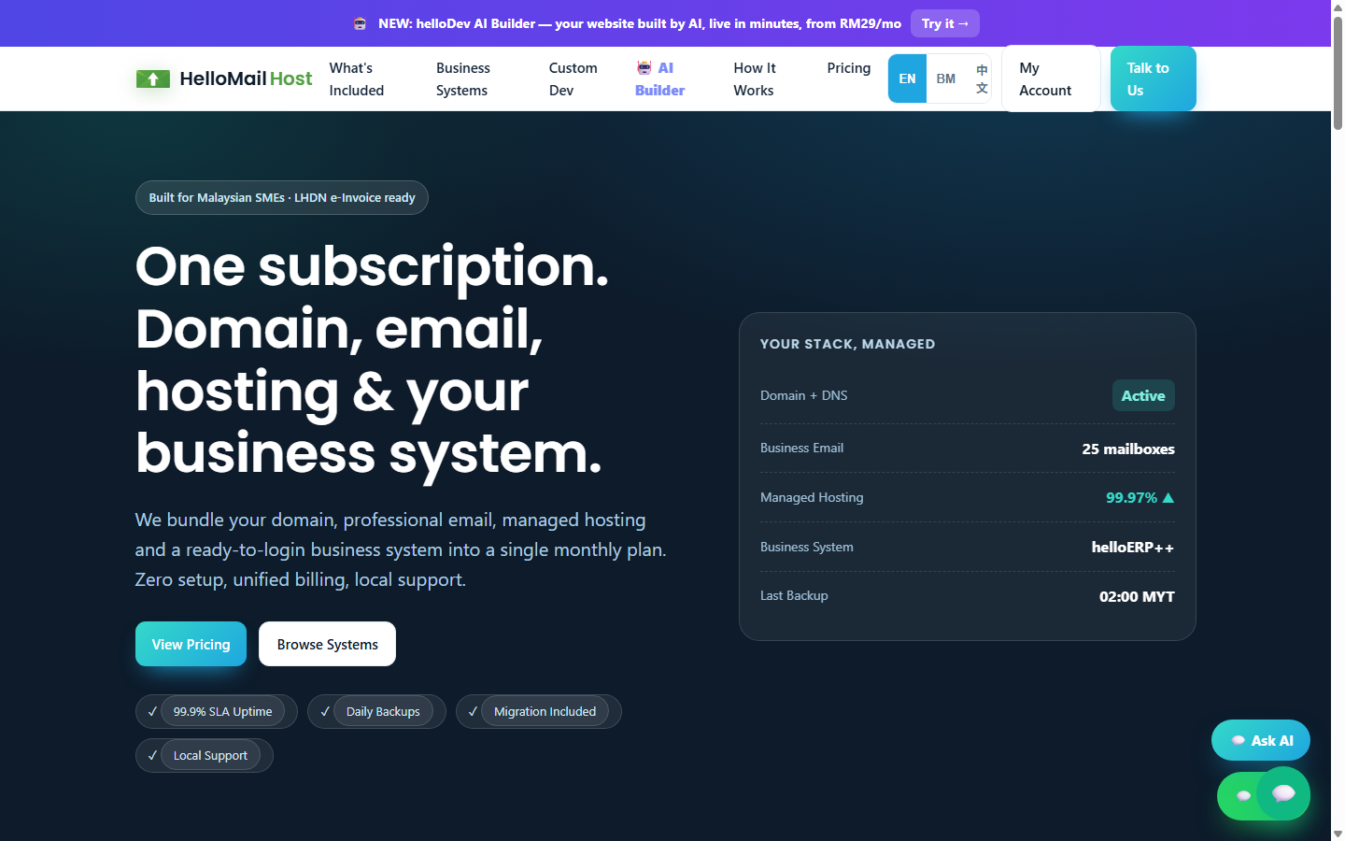The image size is (1345, 841).
Task: Click the Business System row label
Action: pos(807,547)
